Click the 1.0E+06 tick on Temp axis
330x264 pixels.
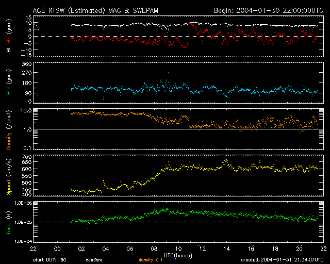click(x=23, y=203)
